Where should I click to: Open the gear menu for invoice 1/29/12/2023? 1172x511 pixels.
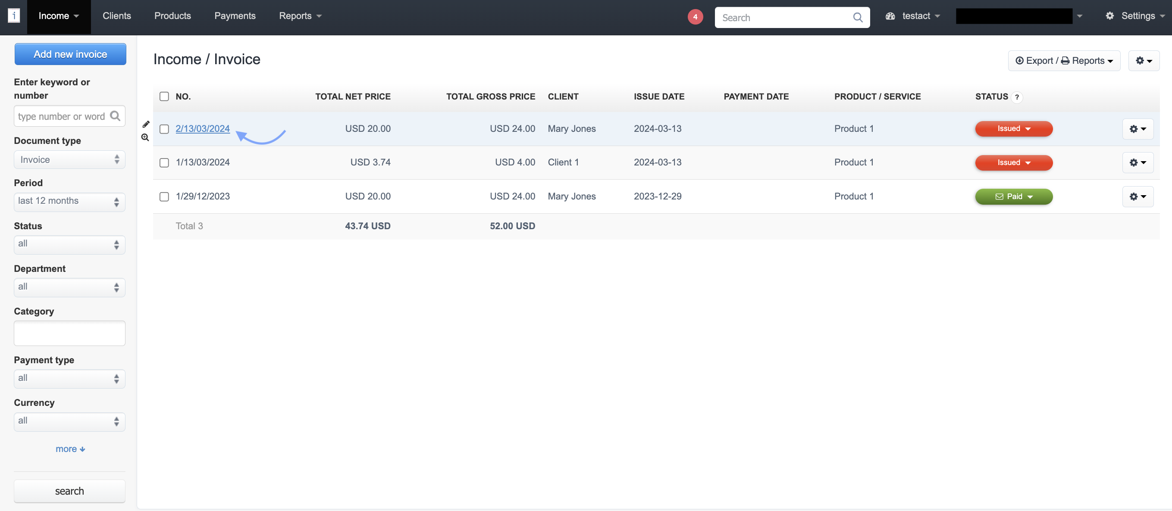coord(1138,196)
